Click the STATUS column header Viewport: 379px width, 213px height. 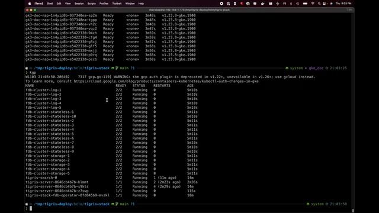(139, 85)
